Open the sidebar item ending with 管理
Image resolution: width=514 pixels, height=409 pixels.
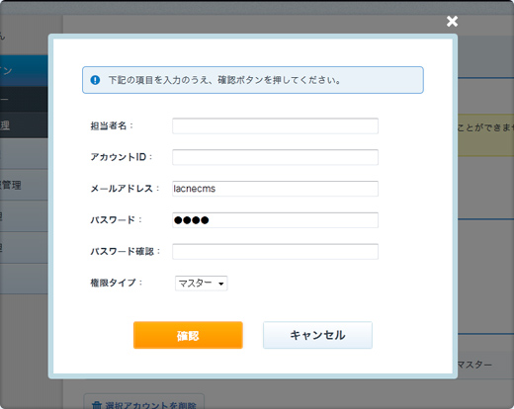pyautogui.click(x=24, y=185)
